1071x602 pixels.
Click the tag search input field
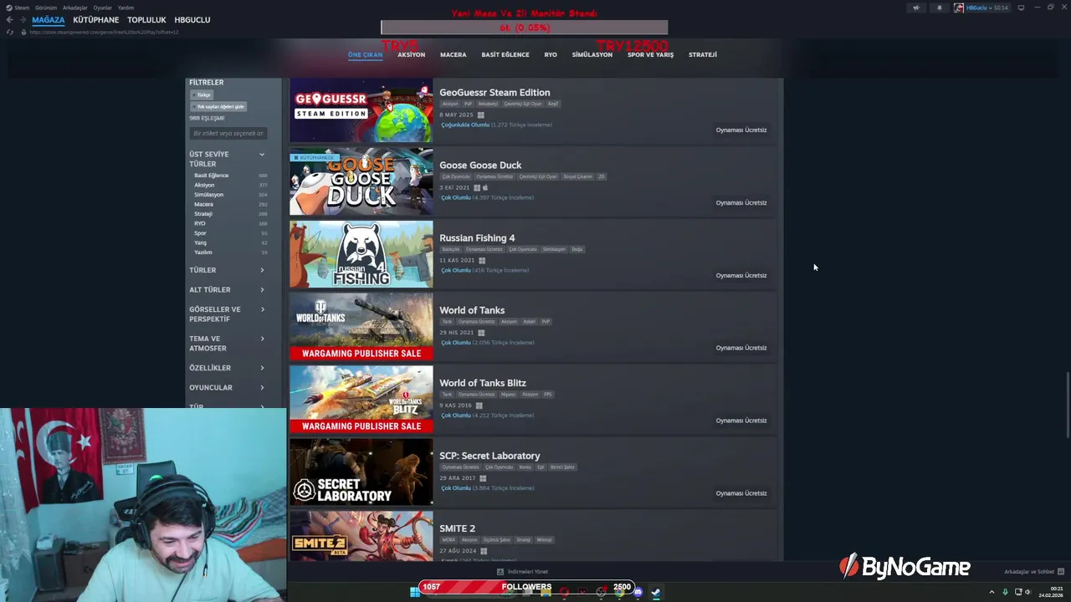pos(228,134)
